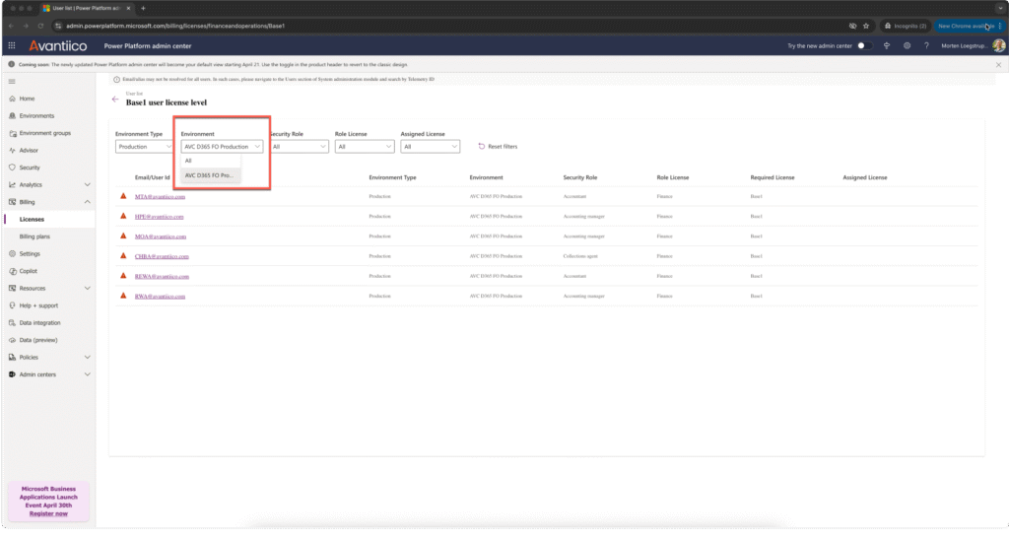Image resolution: width=1009 pixels, height=540 pixels.
Task: Click the Required License column header
Action: coord(773,177)
